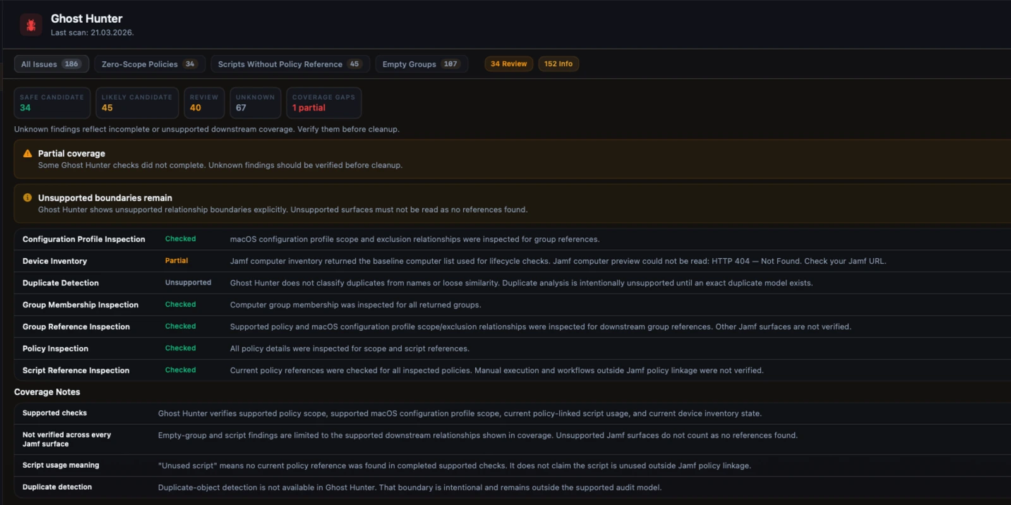Select the All Issues tab
Image resolution: width=1011 pixels, height=505 pixels.
[51, 64]
